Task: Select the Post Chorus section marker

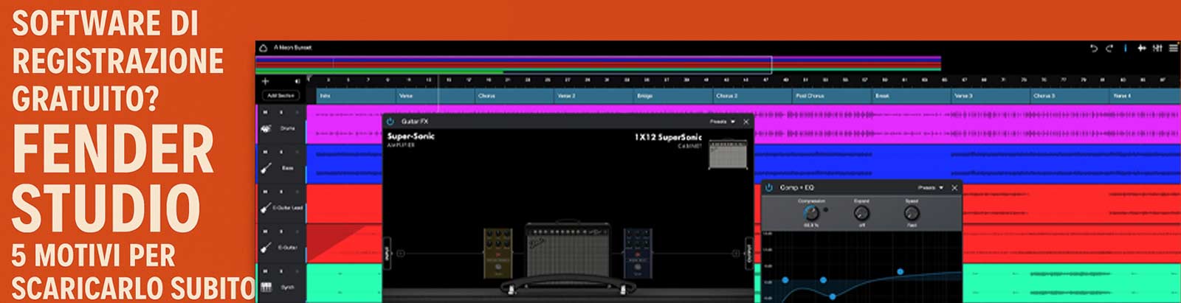Action: coord(833,96)
